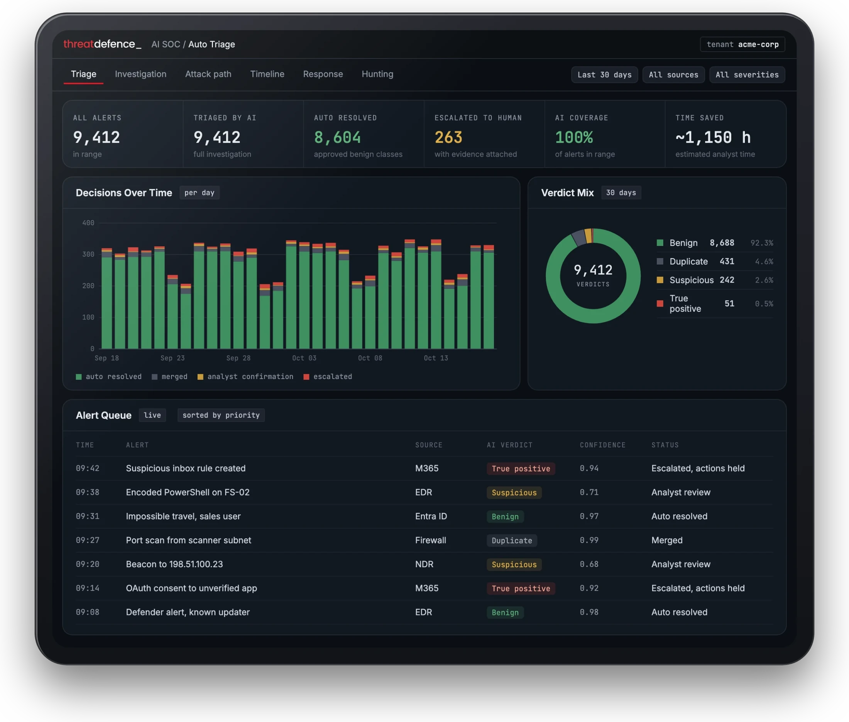The height and width of the screenshot is (722, 849).
Task: Open the Defender alert, known updater row
Action: pyautogui.click(x=424, y=612)
